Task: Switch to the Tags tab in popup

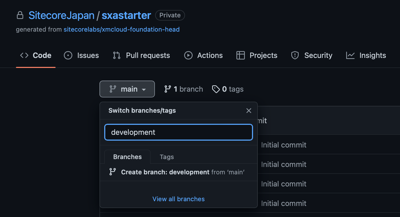Action: click(x=167, y=157)
